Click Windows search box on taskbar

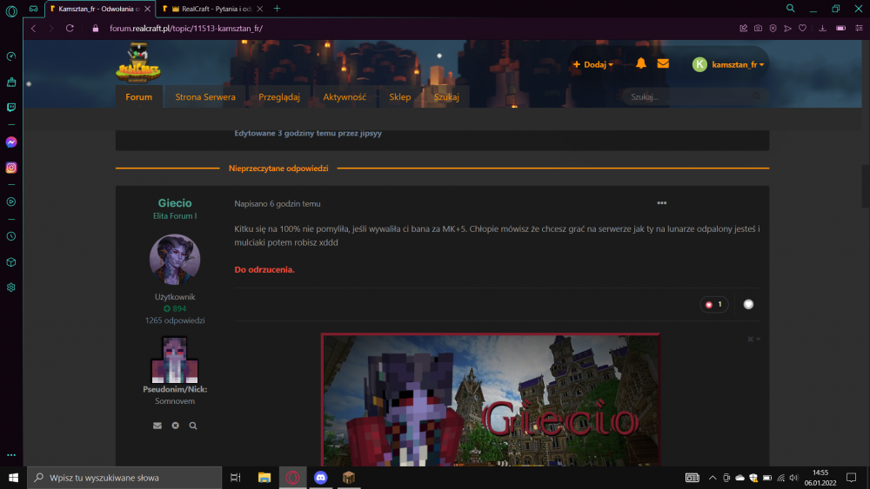pos(124,478)
